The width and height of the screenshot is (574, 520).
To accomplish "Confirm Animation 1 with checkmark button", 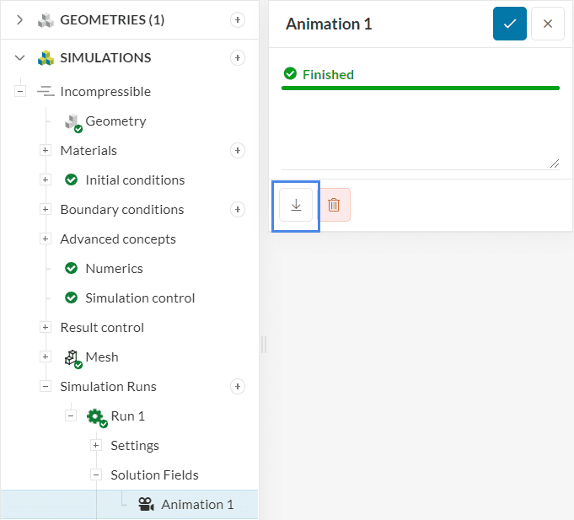I will coord(509,24).
